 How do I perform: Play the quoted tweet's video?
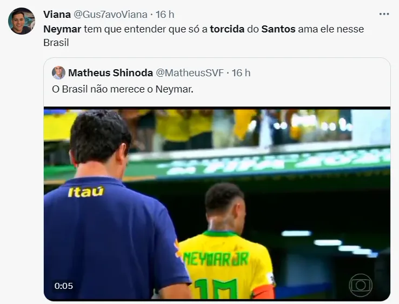pos(217,204)
